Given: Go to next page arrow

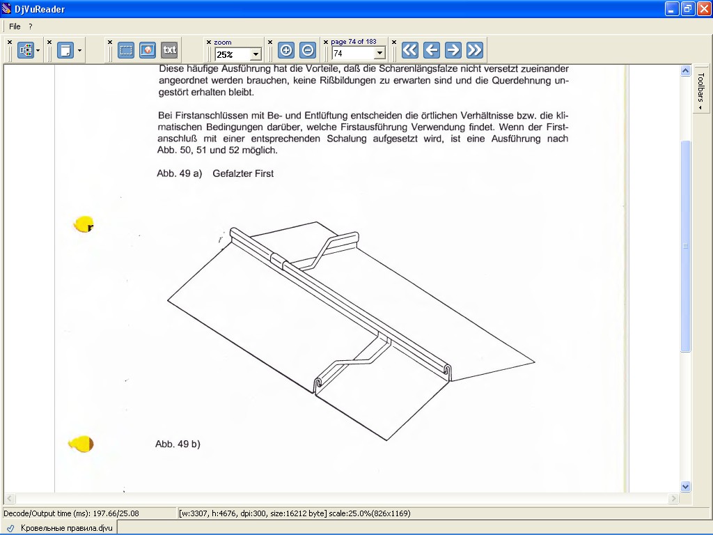Looking at the screenshot, I should point(453,50).
